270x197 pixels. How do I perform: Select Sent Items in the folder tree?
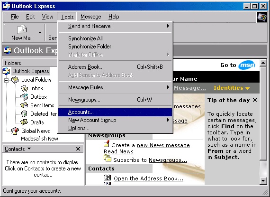click(42, 105)
